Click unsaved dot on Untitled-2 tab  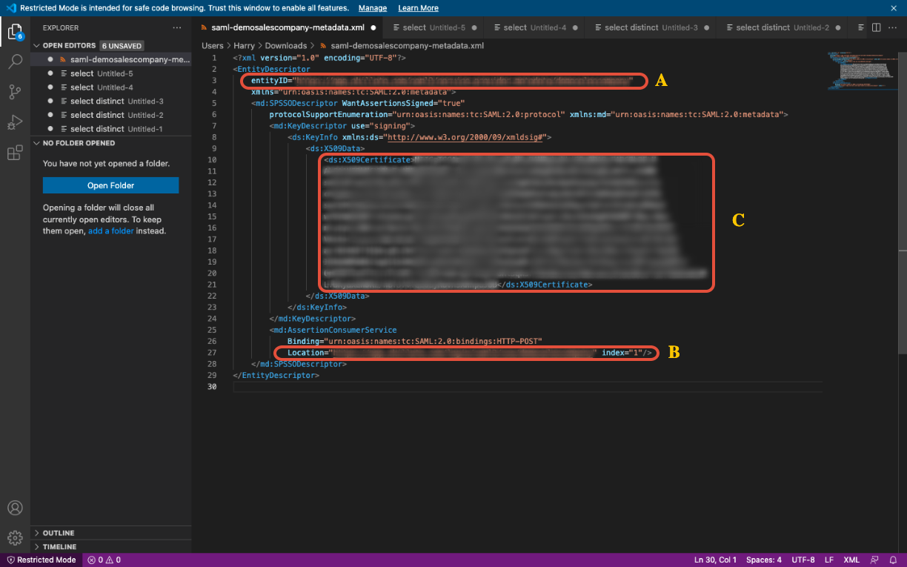(x=839, y=27)
